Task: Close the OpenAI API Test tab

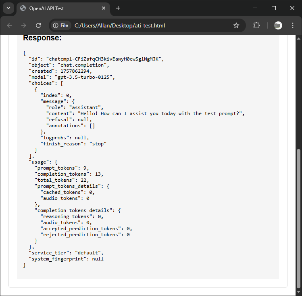Action: click(104, 8)
